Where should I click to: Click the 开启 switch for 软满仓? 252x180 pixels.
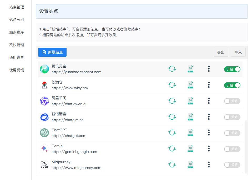click(232, 85)
